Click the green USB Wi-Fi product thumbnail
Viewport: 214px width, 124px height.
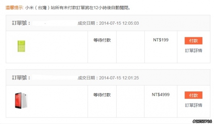point(21,46)
